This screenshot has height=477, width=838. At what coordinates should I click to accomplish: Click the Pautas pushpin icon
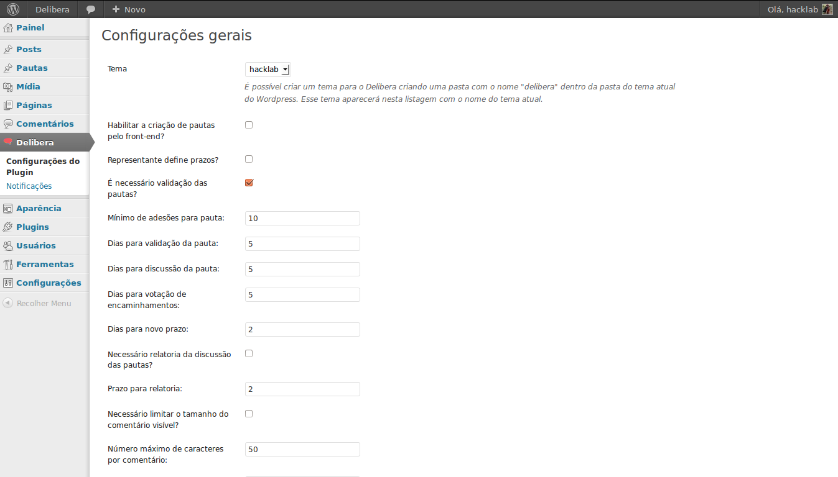[x=8, y=68]
